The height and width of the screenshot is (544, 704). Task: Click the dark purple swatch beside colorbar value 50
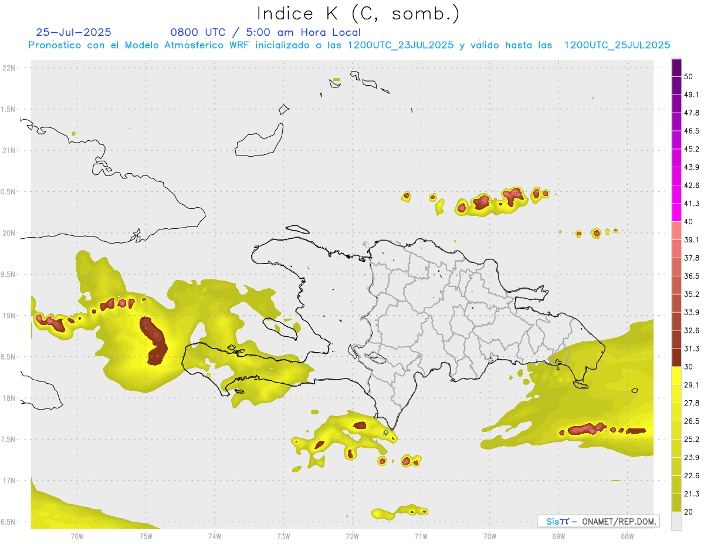[676, 68]
